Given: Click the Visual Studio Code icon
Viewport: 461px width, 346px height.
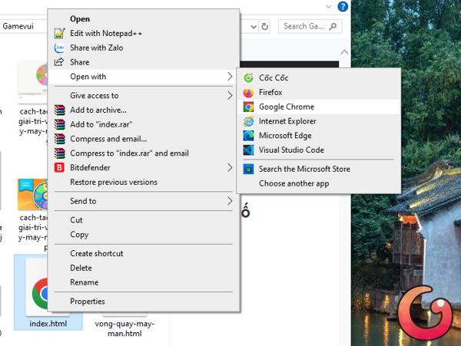Looking at the screenshot, I should click(248, 150).
